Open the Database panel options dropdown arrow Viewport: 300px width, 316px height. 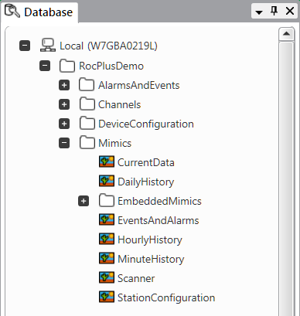tap(259, 12)
